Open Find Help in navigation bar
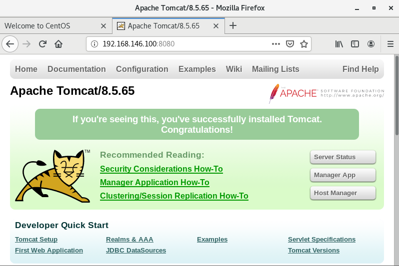The image size is (399, 266). [360, 69]
